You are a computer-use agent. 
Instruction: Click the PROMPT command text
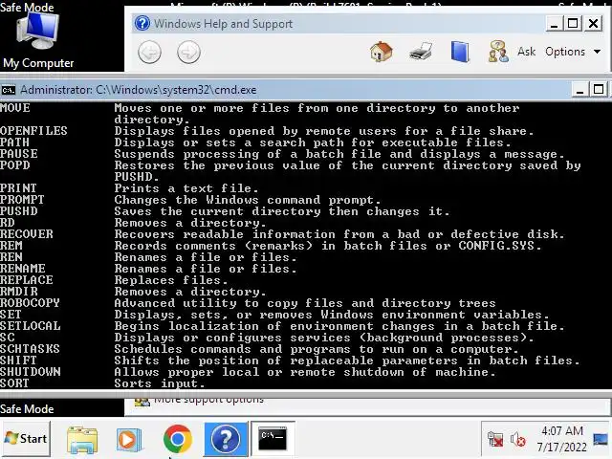(22, 200)
